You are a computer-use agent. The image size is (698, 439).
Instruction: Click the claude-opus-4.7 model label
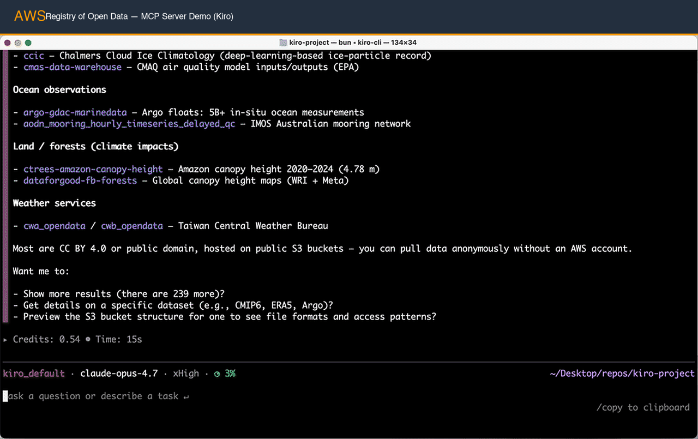click(119, 374)
